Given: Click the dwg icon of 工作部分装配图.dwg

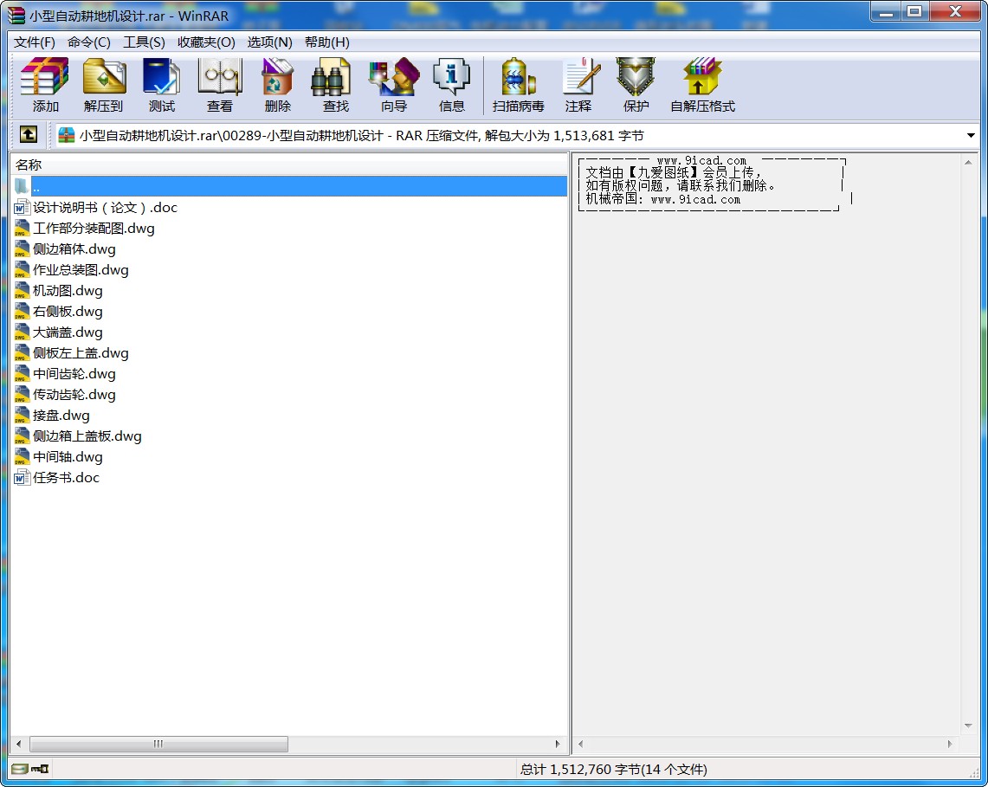Looking at the screenshot, I should click(22, 228).
